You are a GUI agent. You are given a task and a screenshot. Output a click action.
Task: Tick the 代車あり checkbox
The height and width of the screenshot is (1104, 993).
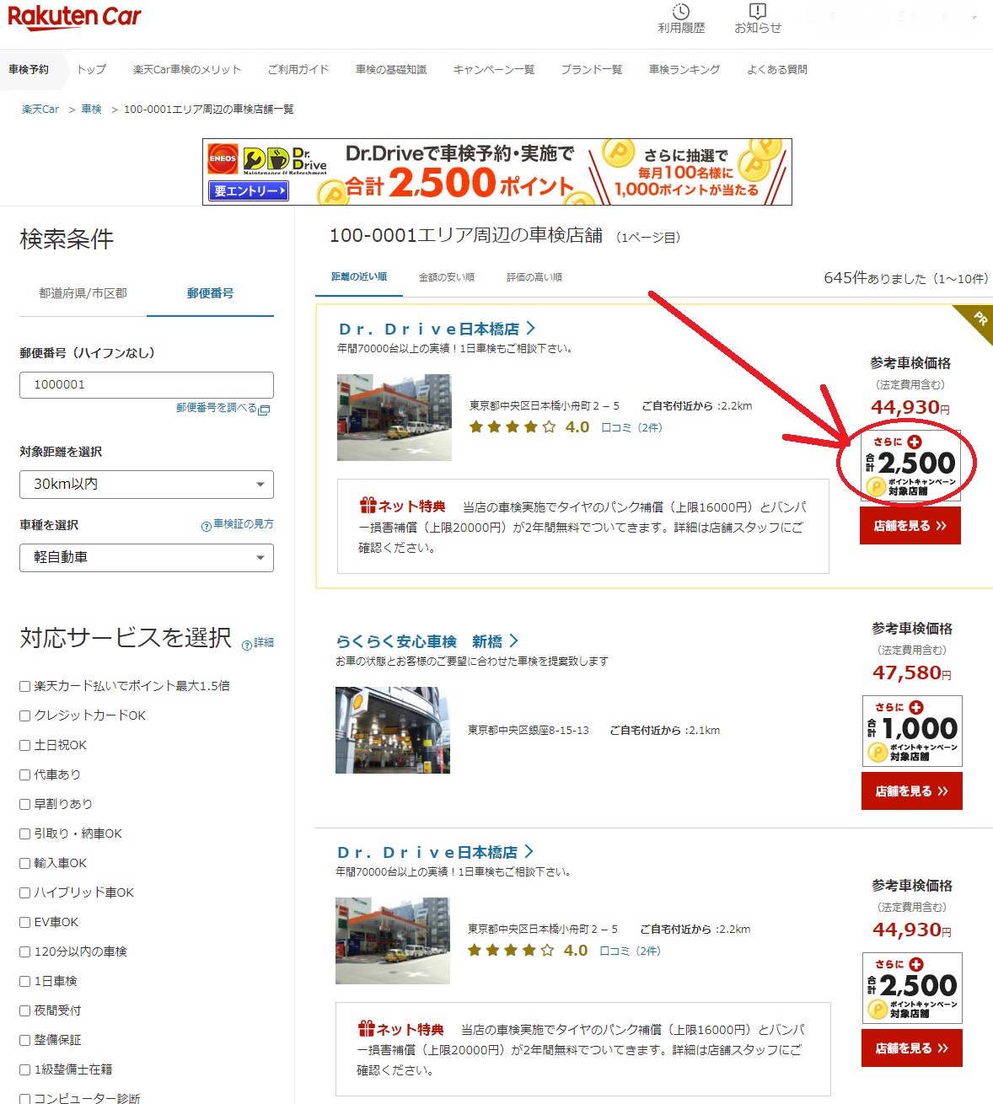click(25, 774)
